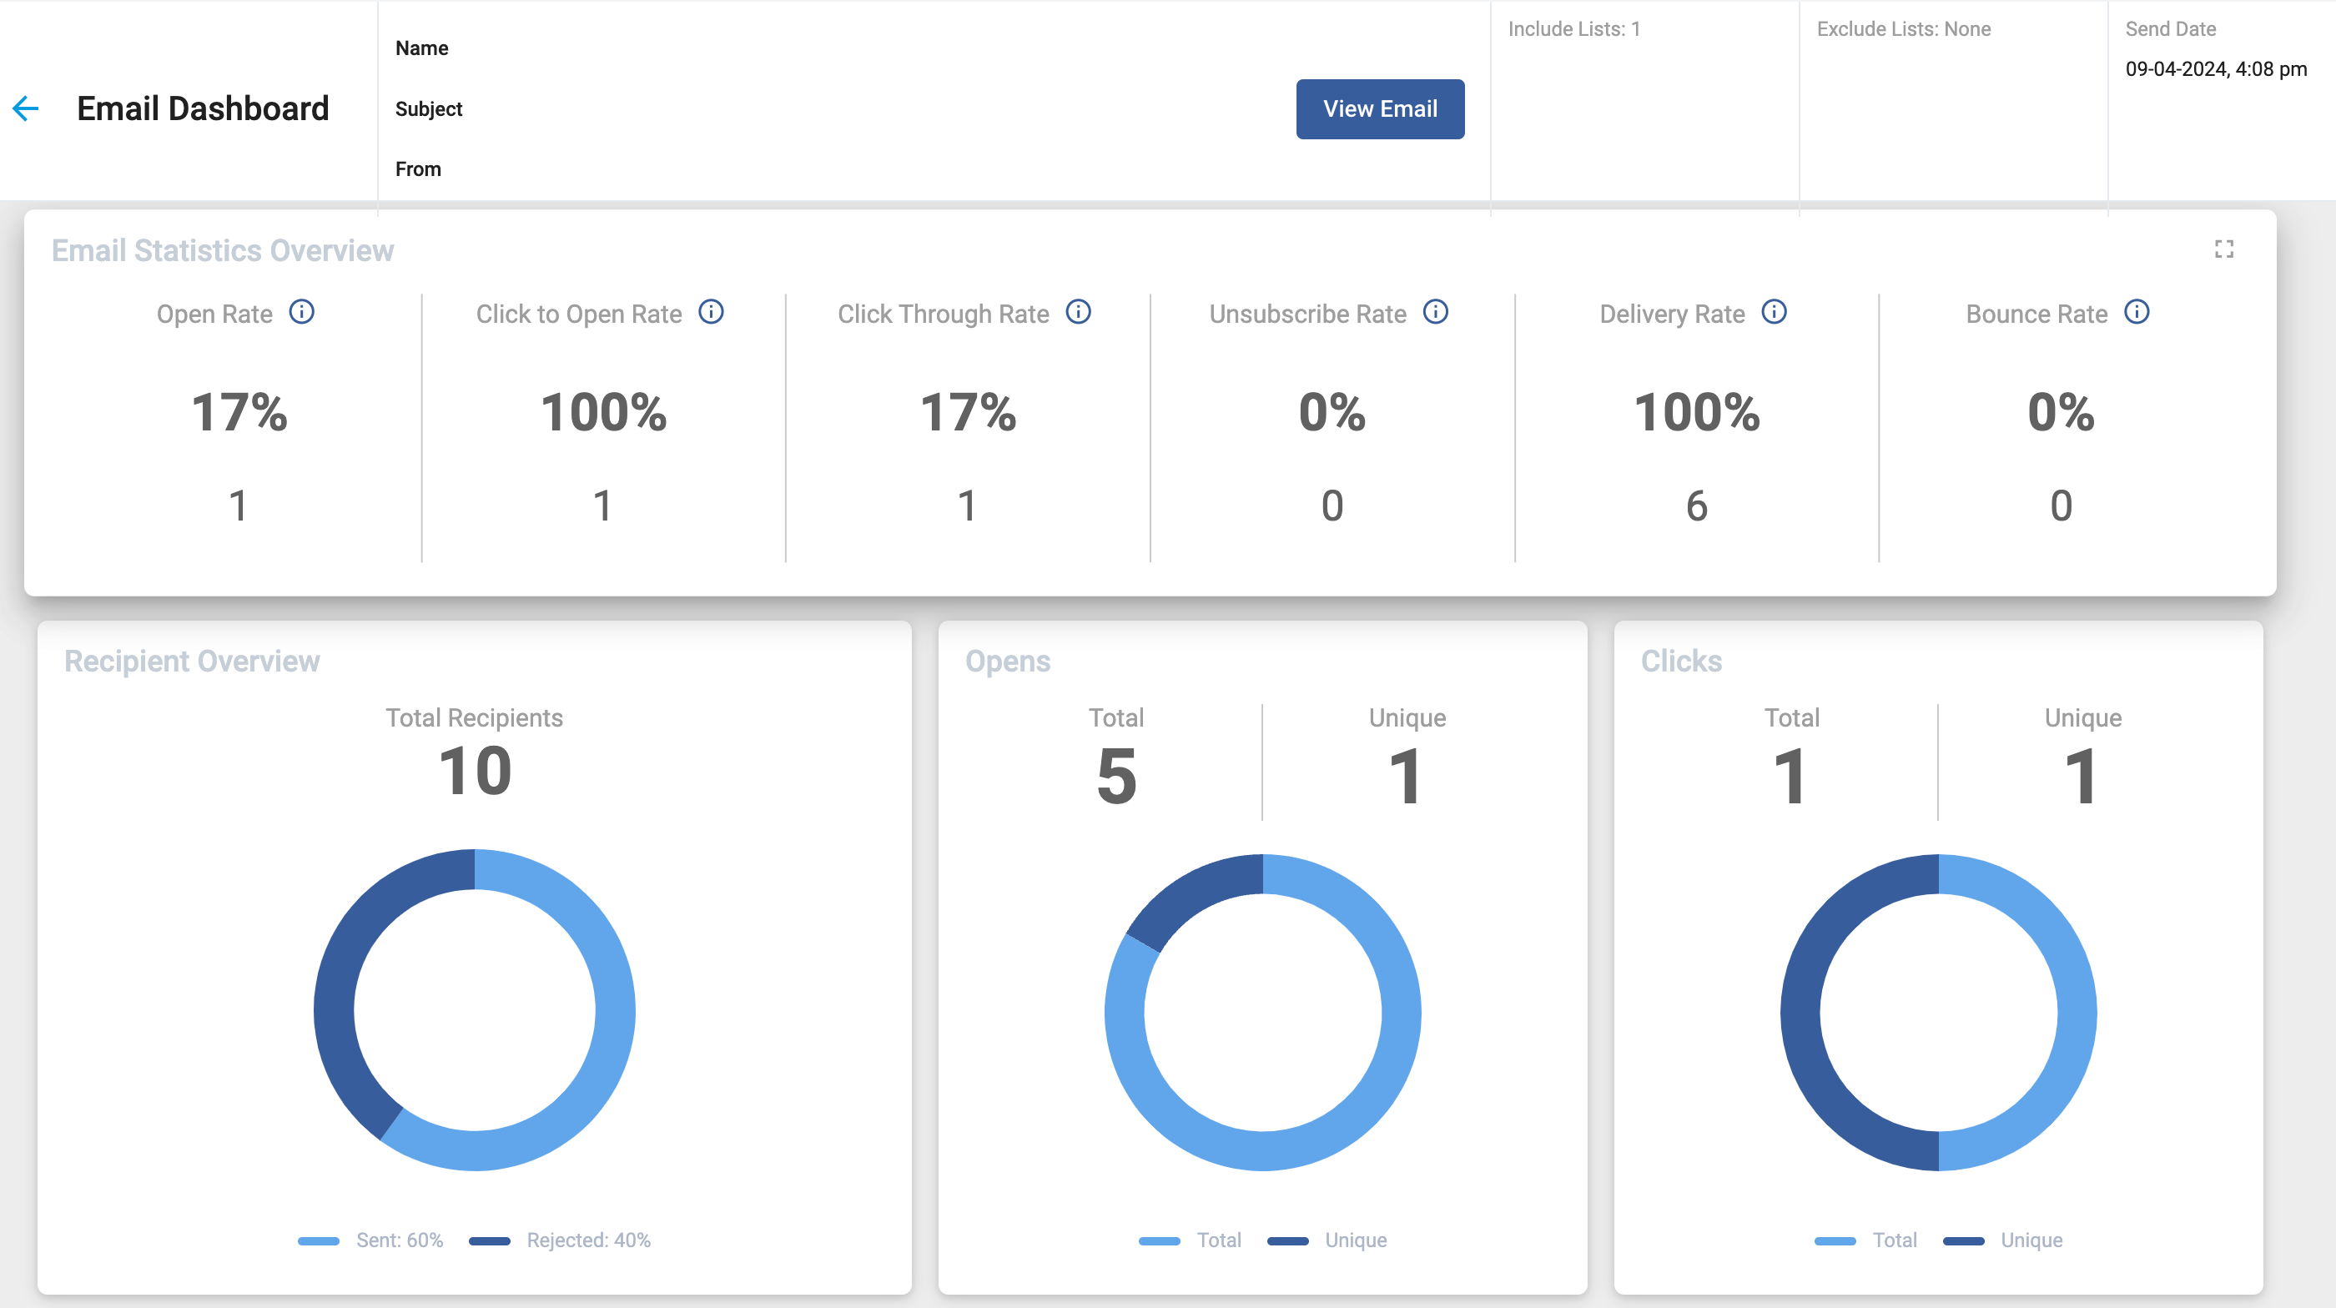Click the From input field
The width and height of the screenshot is (2336, 1308).
coord(635,169)
